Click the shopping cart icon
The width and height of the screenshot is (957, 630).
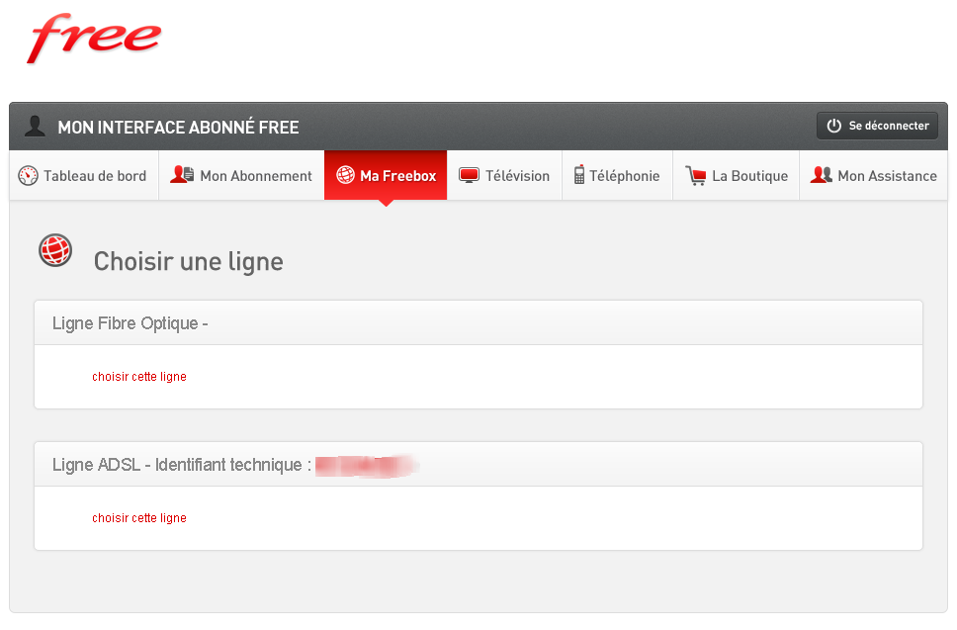click(695, 176)
